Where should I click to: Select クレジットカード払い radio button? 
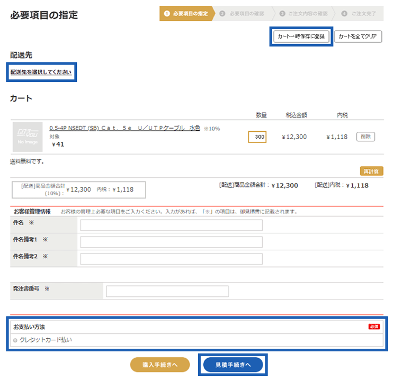(x=15, y=340)
